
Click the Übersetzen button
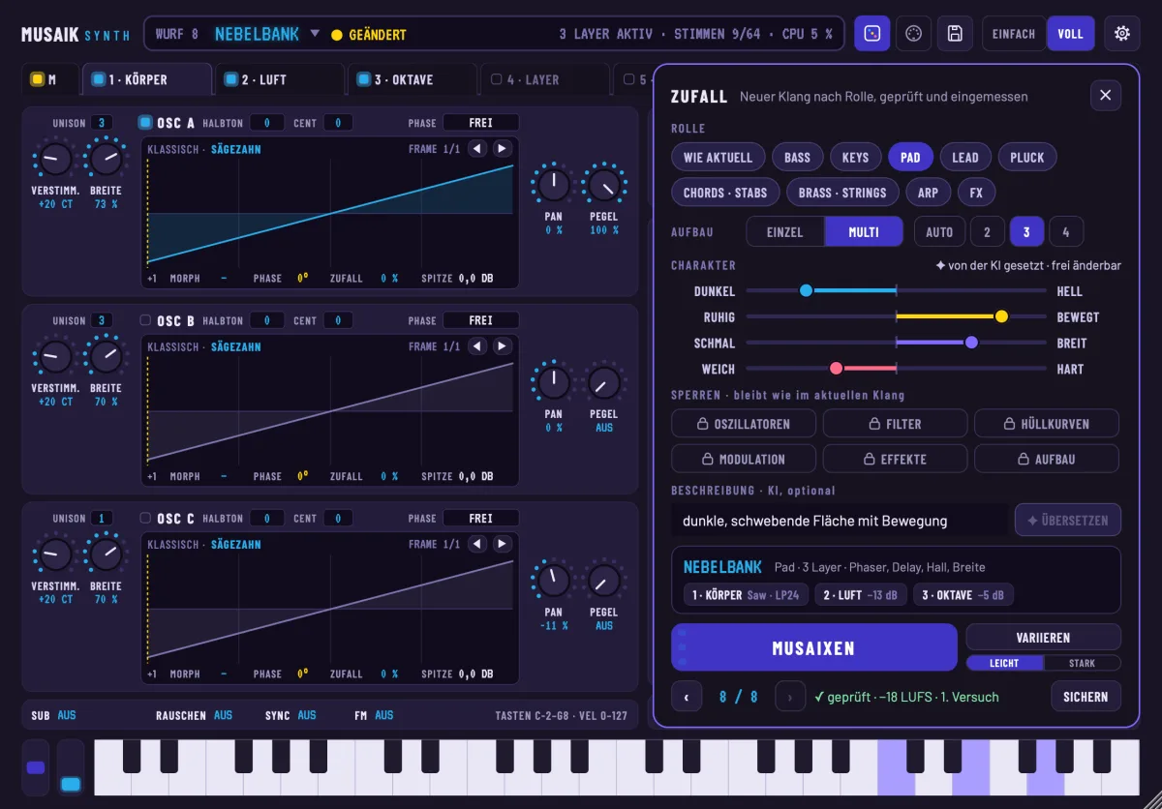point(1068,520)
